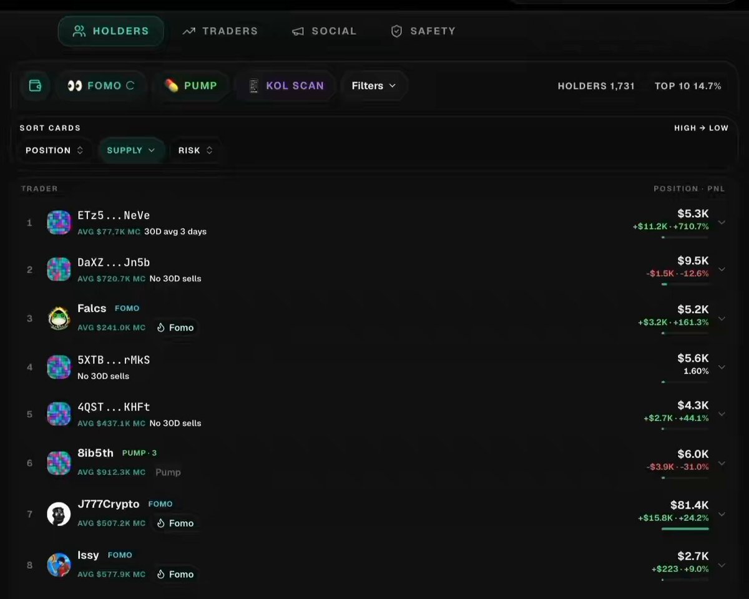
Task: Expand the ETz5...NeVe row chevron
Action: coord(722,222)
